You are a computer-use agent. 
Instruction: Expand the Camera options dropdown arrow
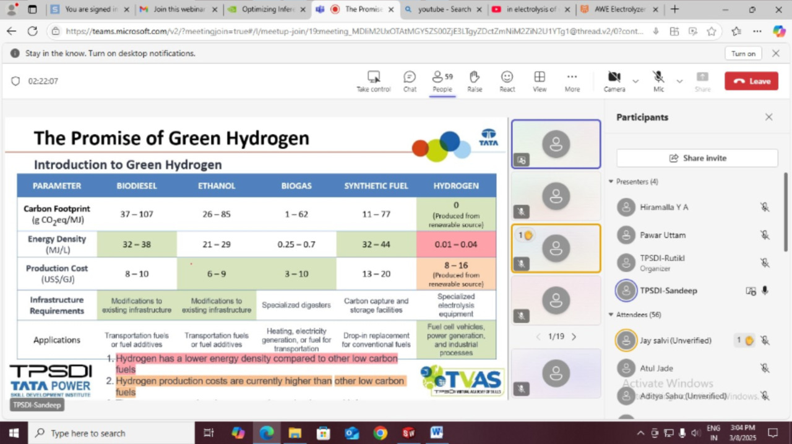(635, 82)
